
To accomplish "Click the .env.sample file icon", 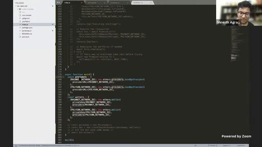I will tap(20, 15).
